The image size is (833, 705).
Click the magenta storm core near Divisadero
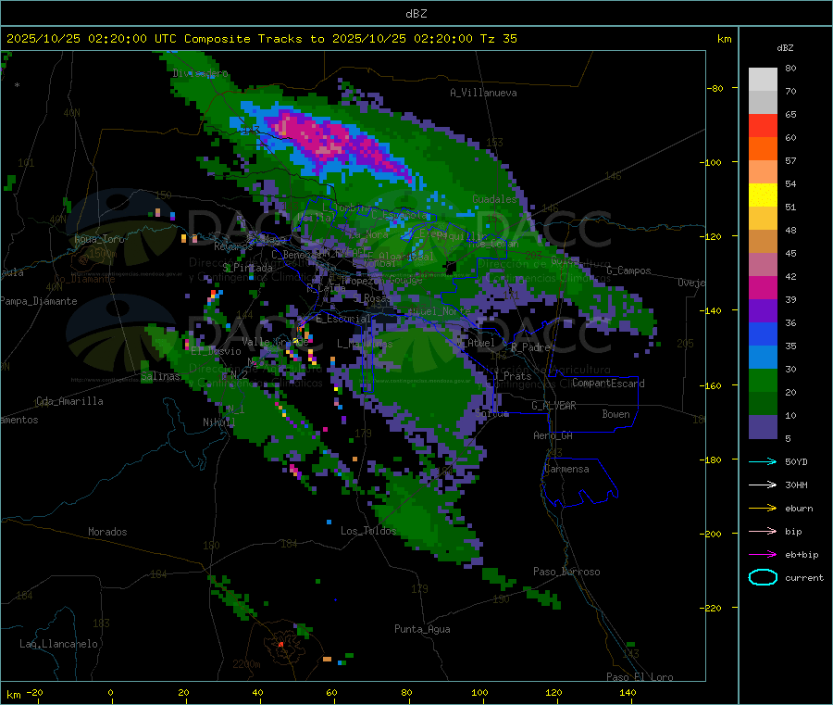pos(326,139)
